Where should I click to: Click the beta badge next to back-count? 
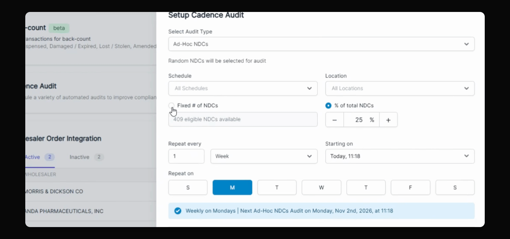59,28
